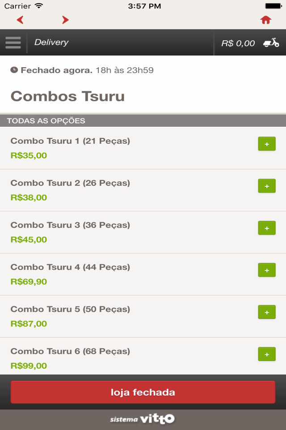View the R$ 0,00 cart total
Viewport: 286px width, 430px height.
(238, 43)
